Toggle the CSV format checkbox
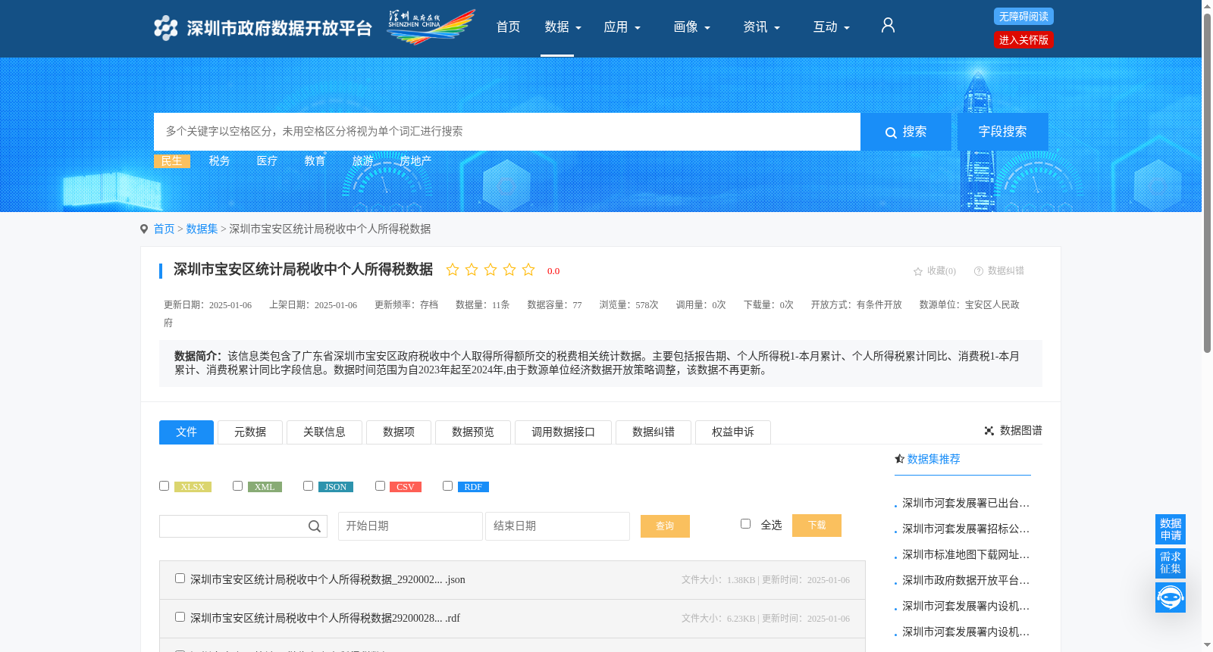The image size is (1213, 652). (x=380, y=486)
